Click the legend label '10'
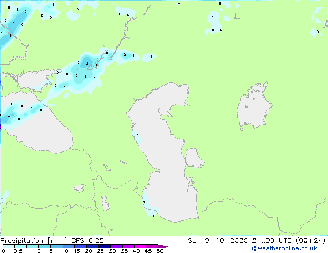 point(65,251)
